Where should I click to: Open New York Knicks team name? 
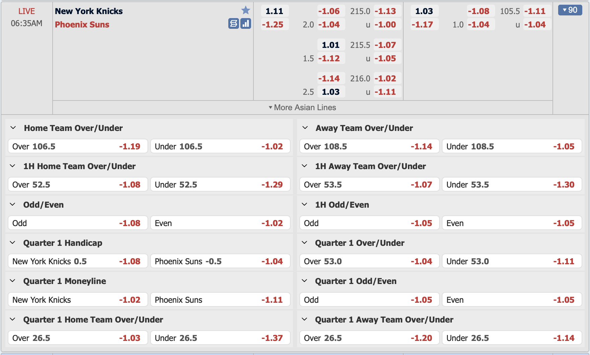pos(89,11)
